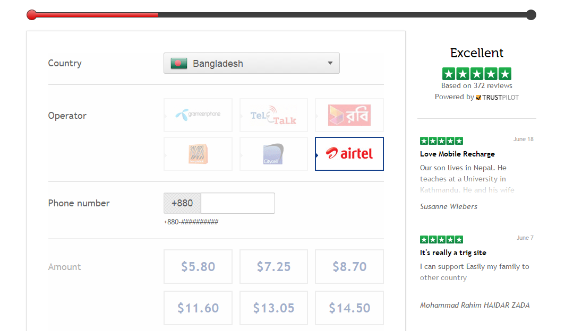Viewport: 565px width, 331px height.
Task: Open the Country dropdown showing Bangladesh
Action: click(x=252, y=63)
